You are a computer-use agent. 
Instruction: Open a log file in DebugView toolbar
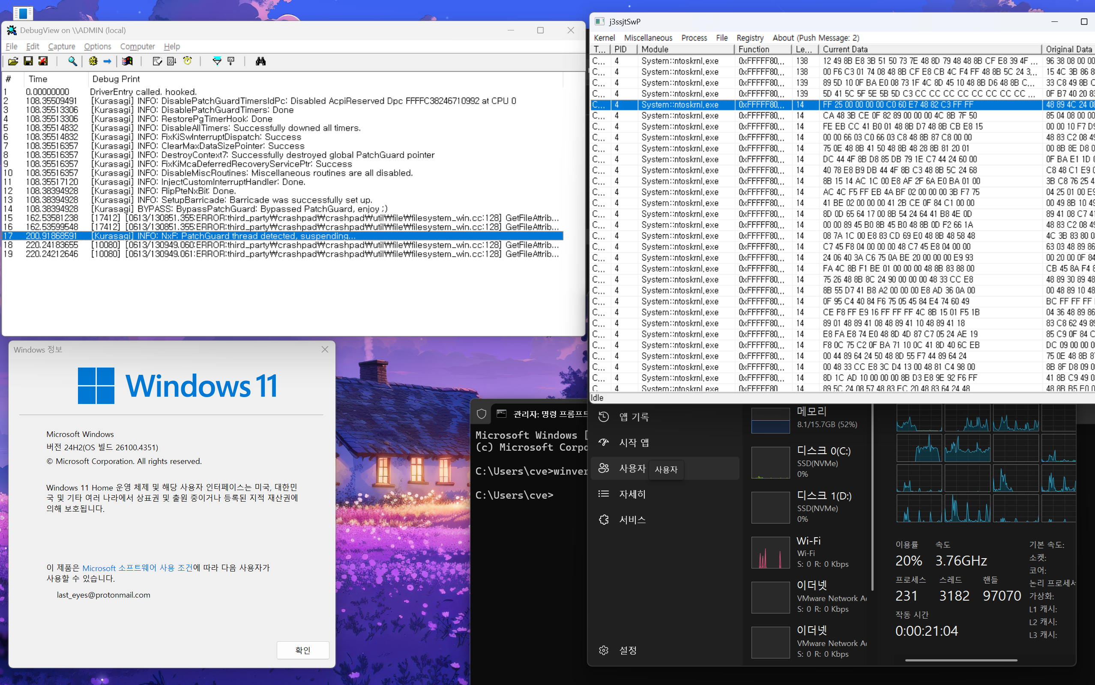pyautogui.click(x=13, y=61)
